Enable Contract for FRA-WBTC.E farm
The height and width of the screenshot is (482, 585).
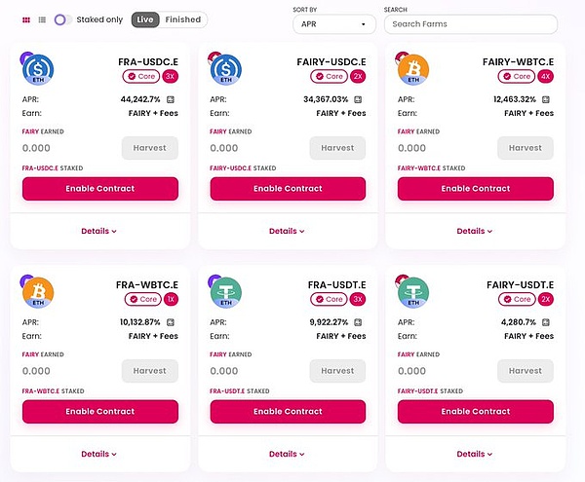[x=100, y=411]
